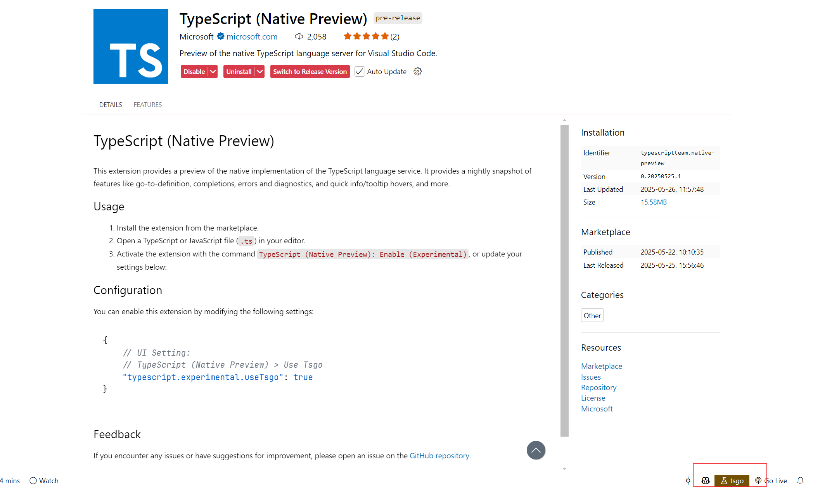Click the pre-release badge
Viewport: 813px width, 487px height.
398,18
